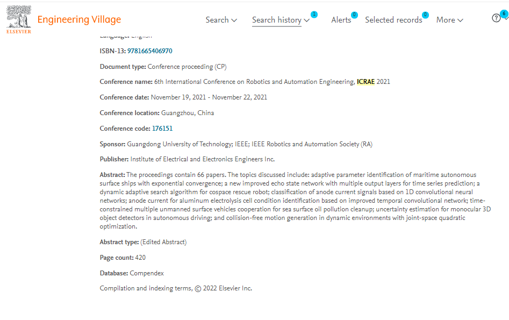Click the More menu label
The width and height of the screenshot is (509, 320).
tap(446, 20)
